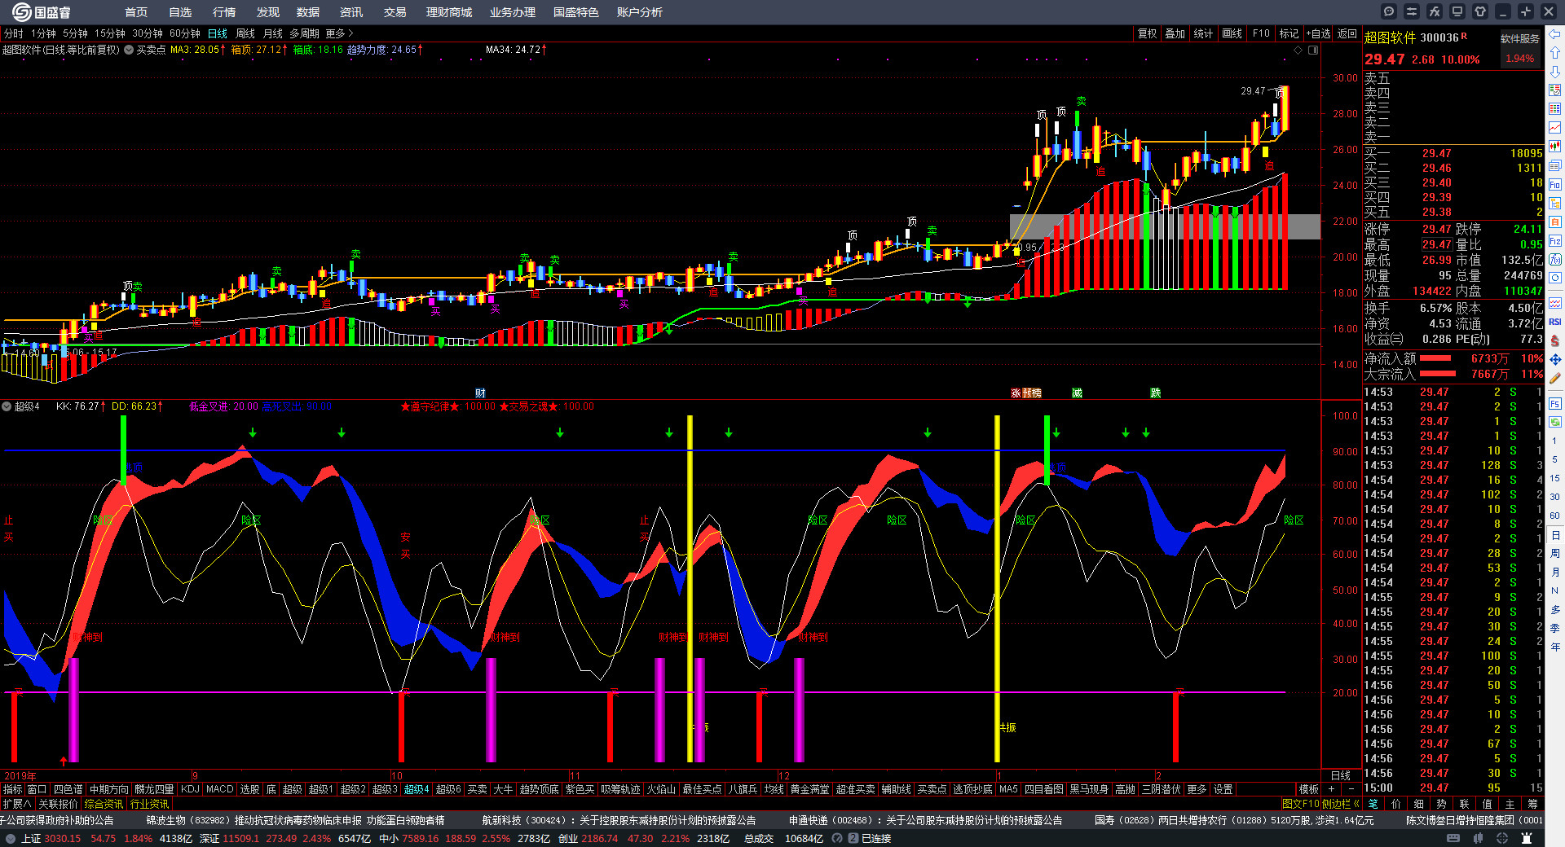Click the 复权 button
Image resolution: width=1565 pixels, height=847 pixels.
[x=1148, y=33]
